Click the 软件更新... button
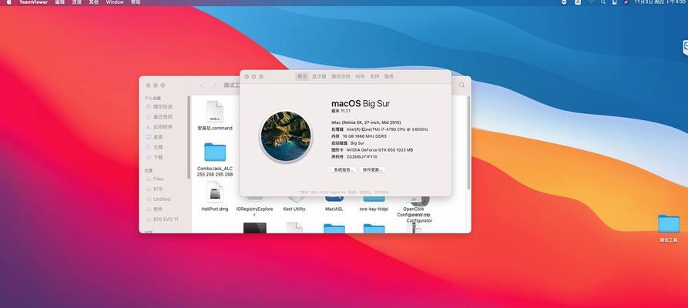The image size is (688, 308). [x=373, y=170]
